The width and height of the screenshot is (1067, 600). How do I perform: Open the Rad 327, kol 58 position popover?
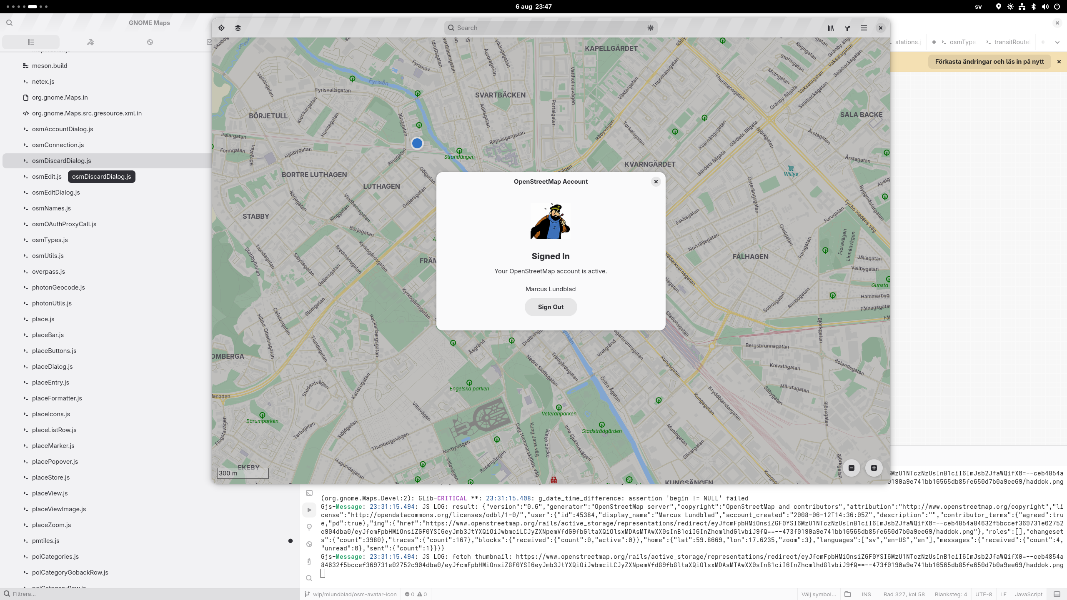click(904, 594)
